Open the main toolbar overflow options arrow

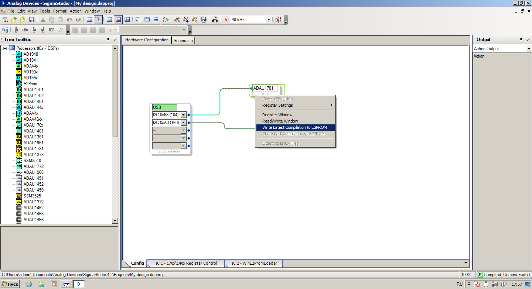click(x=286, y=23)
